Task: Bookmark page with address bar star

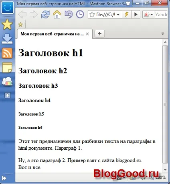Action: tap(92, 14)
